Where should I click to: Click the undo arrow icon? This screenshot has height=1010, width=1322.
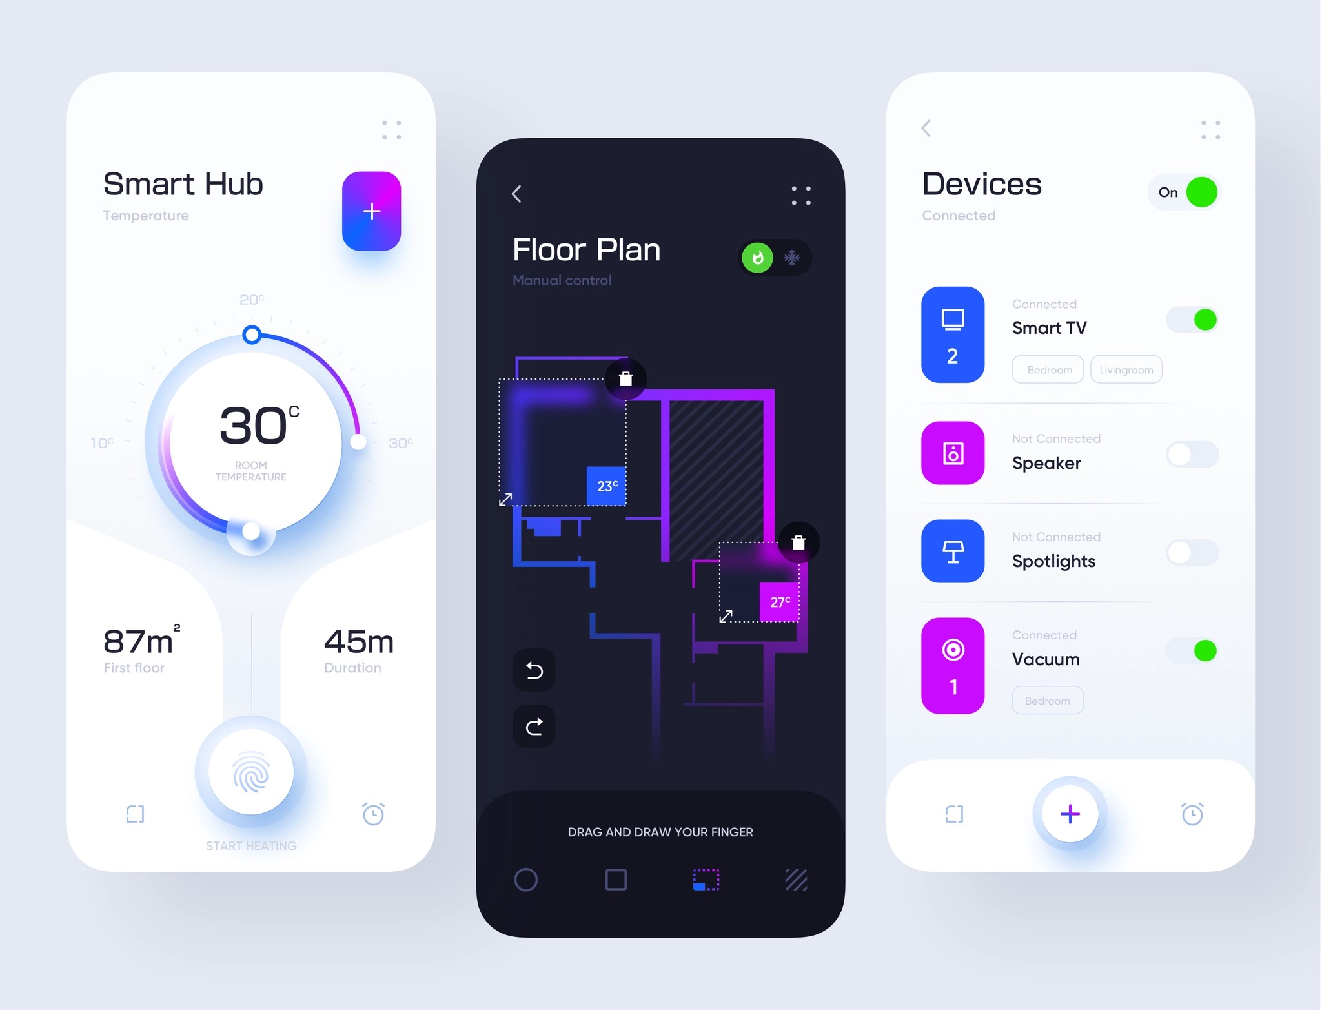[533, 668]
